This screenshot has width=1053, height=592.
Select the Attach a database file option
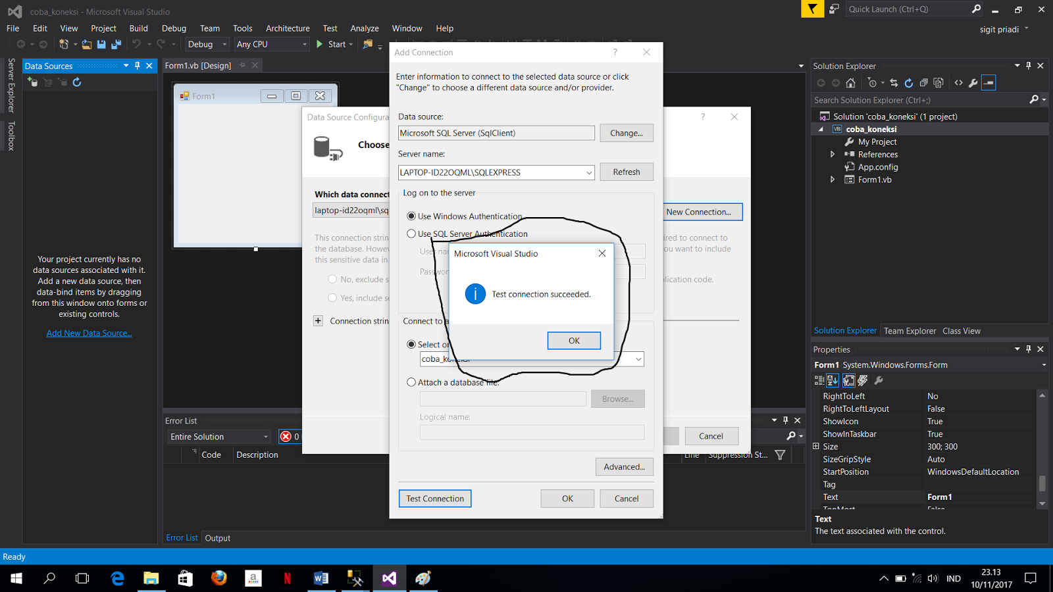(411, 382)
